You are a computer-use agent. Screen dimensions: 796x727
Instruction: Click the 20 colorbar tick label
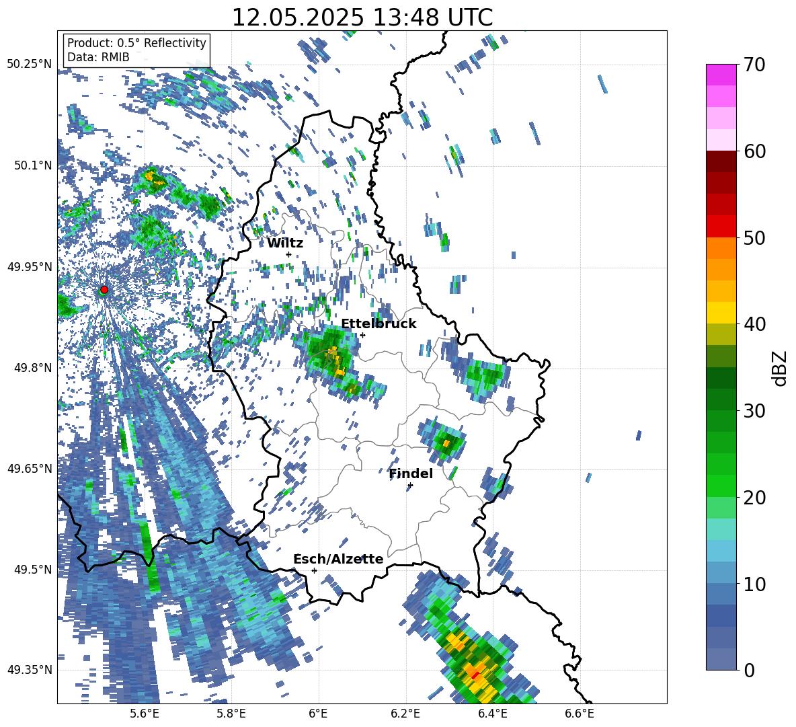click(x=754, y=498)
